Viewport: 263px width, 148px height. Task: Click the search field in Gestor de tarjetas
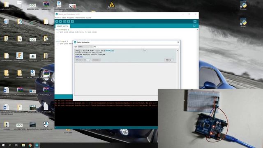click(x=136, y=47)
